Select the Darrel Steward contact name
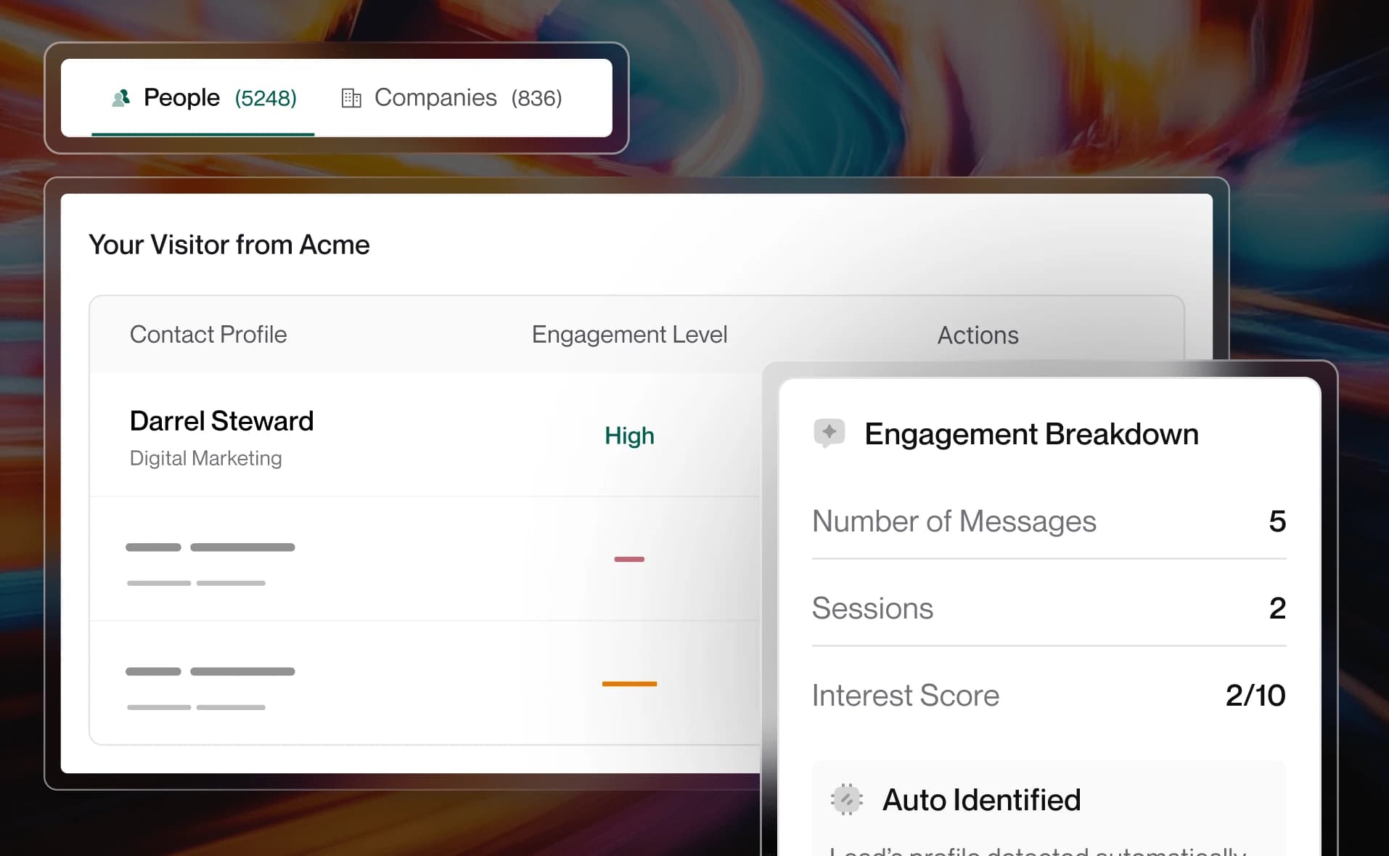The image size is (1389, 856). (221, 421)
